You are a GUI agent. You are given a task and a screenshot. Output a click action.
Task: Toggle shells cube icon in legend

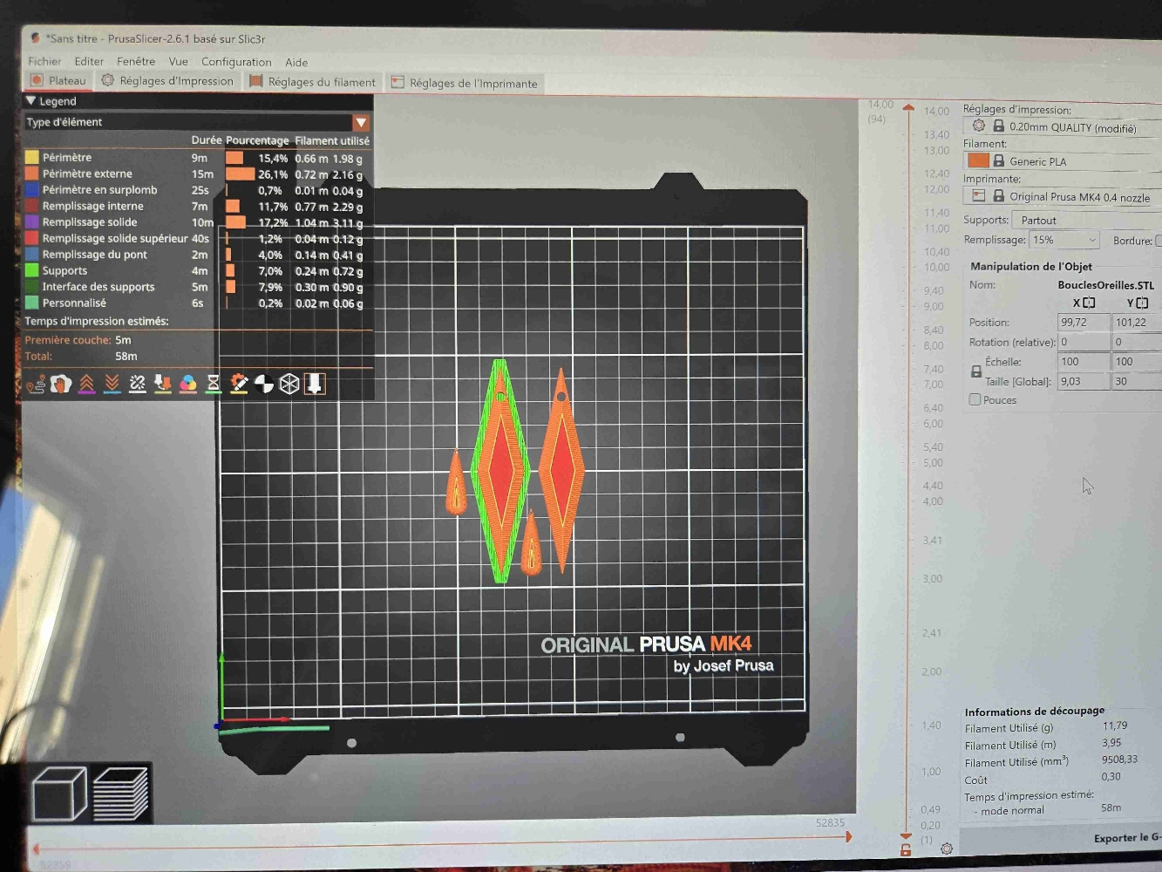289,384
